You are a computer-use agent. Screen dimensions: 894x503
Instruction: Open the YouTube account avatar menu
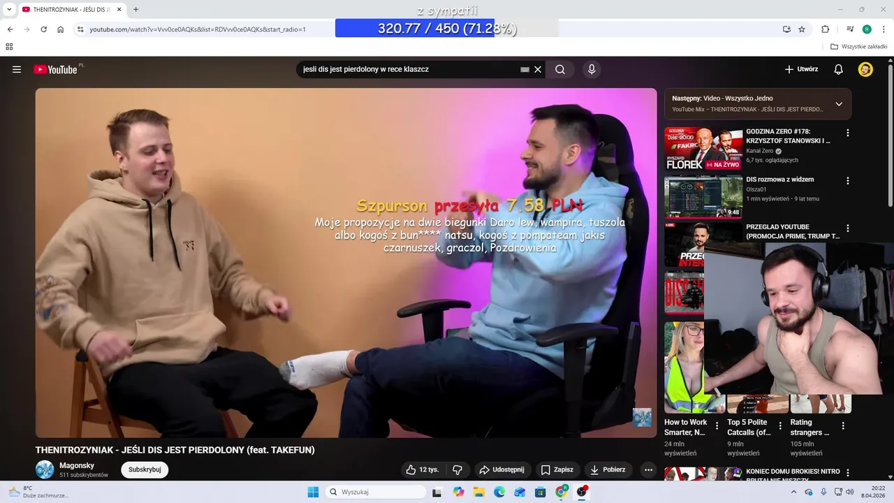[x=865, y=69]
